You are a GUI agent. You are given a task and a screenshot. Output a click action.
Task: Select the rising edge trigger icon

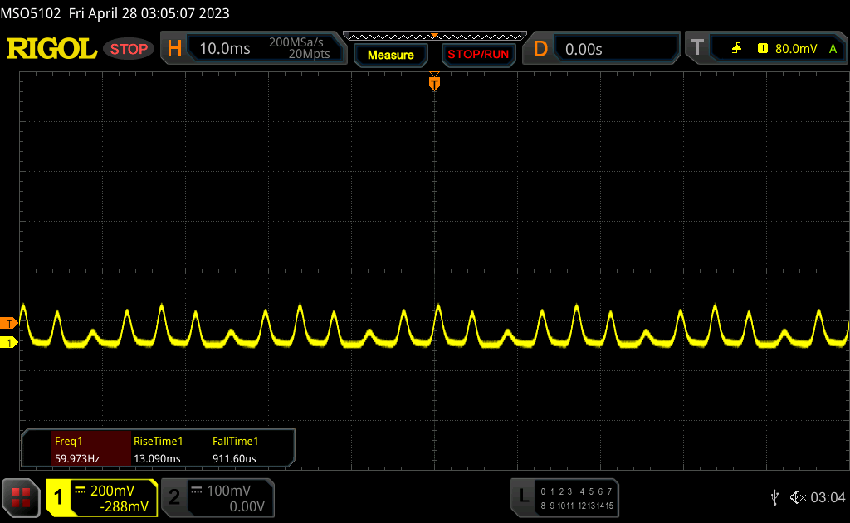736,49
